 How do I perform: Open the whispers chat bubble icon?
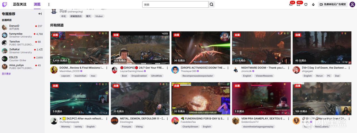tap(306, 4)
